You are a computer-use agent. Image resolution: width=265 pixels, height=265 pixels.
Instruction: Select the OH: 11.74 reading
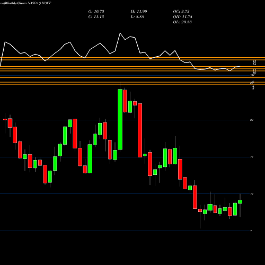[182, 17]
